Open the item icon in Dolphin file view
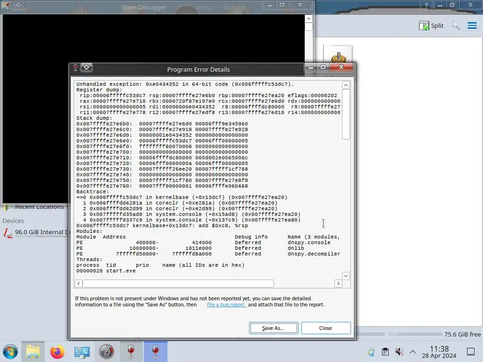Screen dimensions: 483x362 tap(338, 54)
